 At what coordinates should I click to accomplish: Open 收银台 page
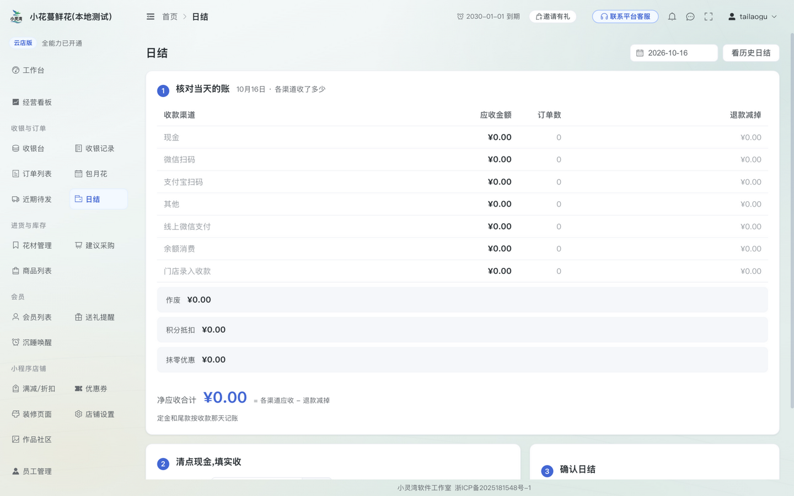[x=28, y=148]
